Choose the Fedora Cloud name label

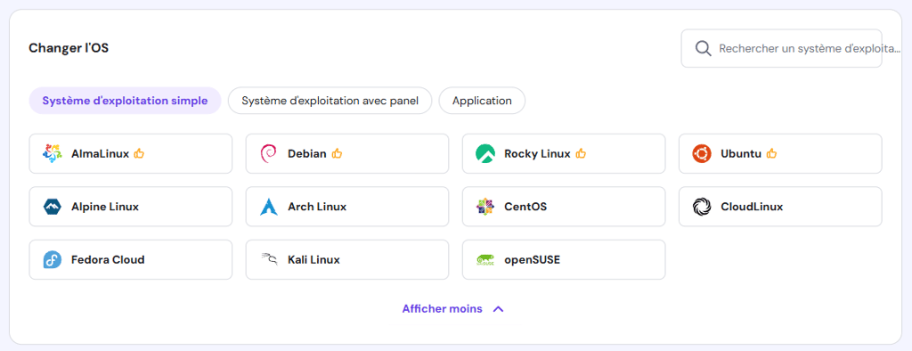point(108,260)
